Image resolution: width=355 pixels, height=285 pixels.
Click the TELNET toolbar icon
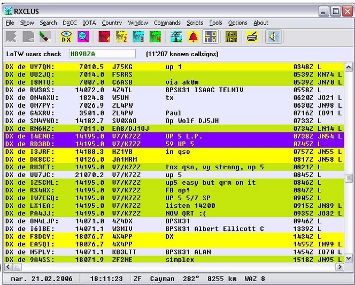click(231, 37)
